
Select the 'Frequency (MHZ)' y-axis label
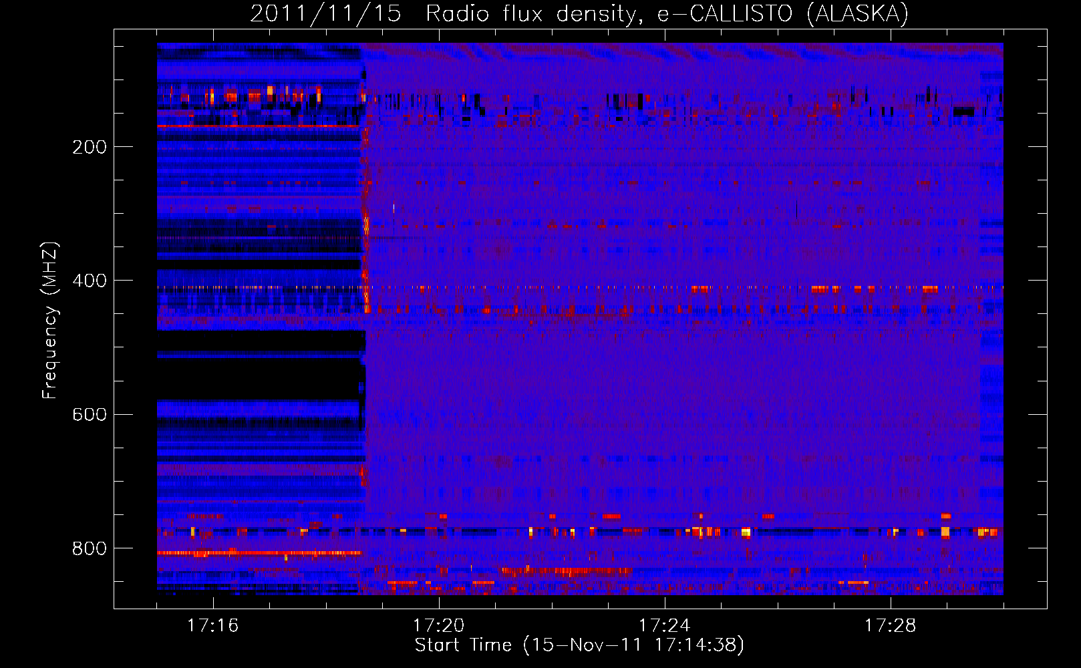(50, 321)
